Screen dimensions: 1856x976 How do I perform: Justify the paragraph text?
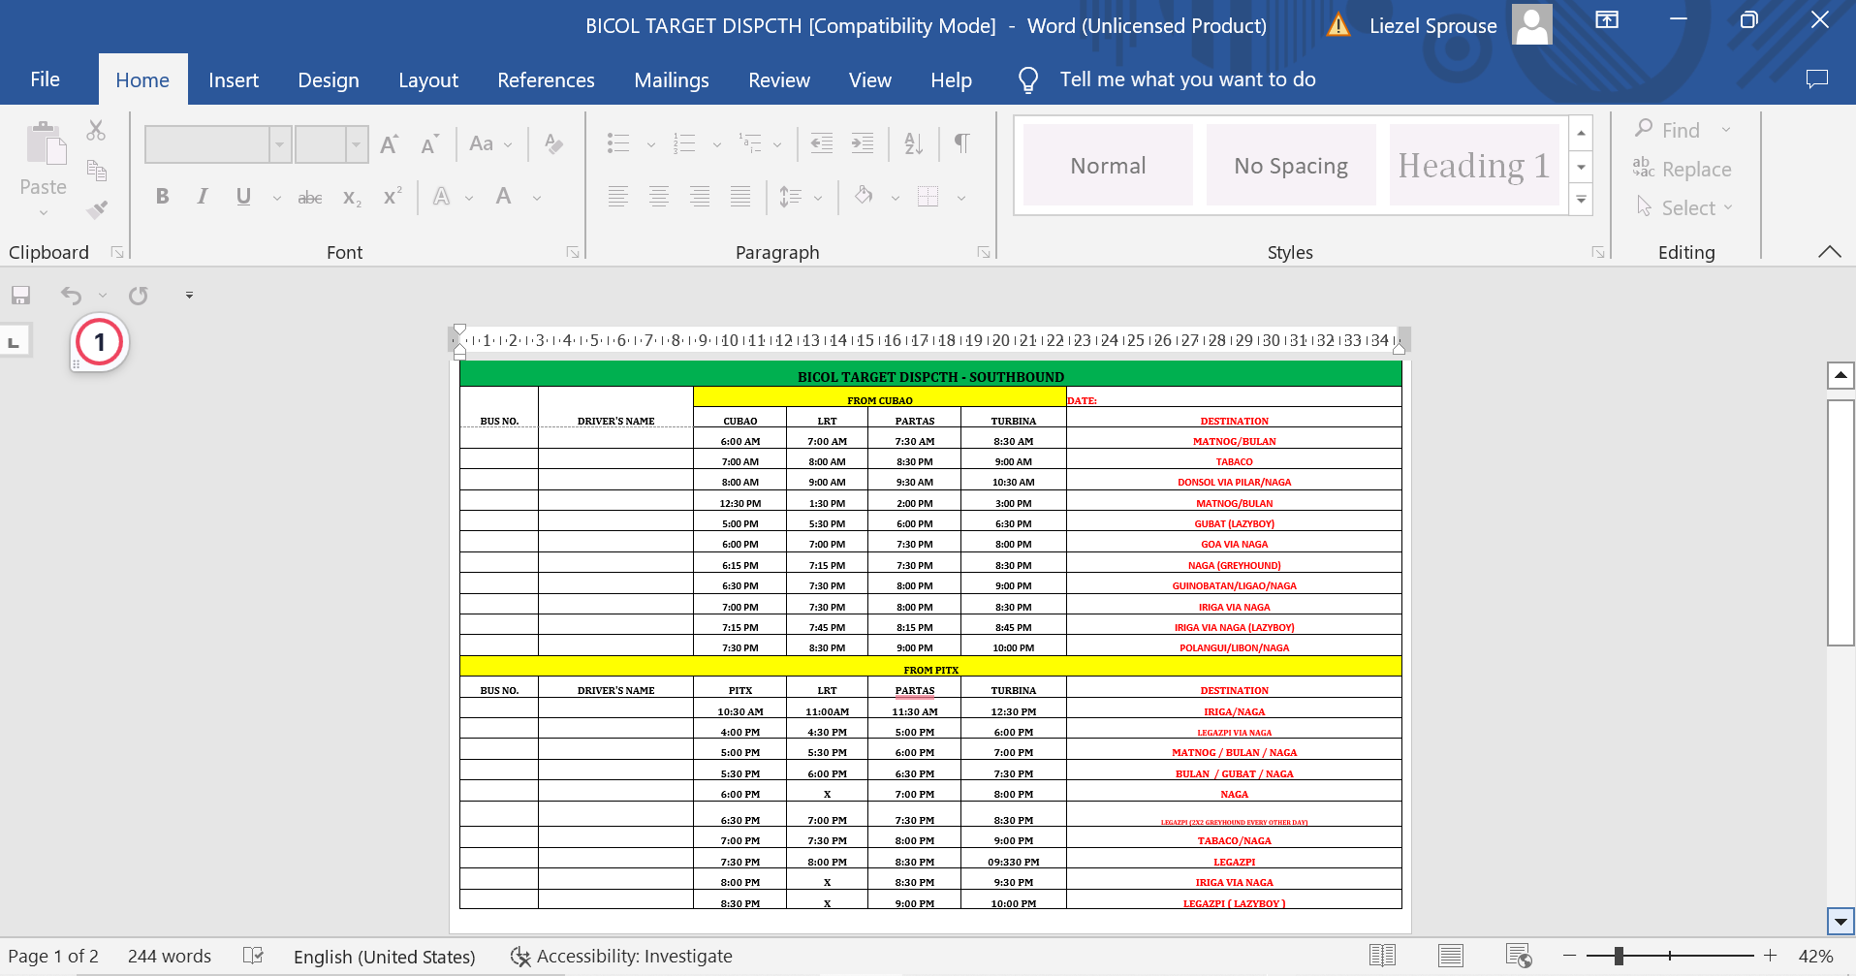coord(740,197)
